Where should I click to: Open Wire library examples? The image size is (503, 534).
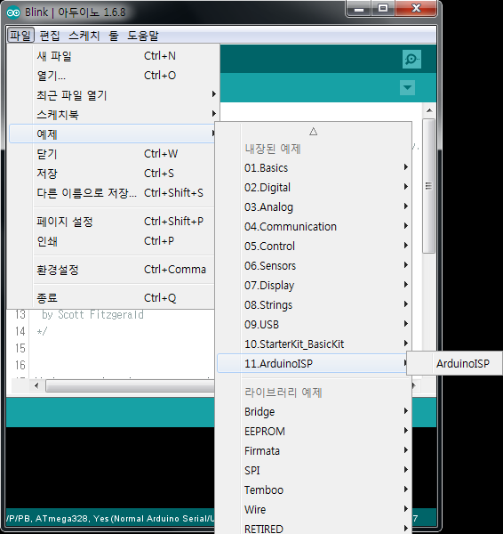[x=315, y=509]
